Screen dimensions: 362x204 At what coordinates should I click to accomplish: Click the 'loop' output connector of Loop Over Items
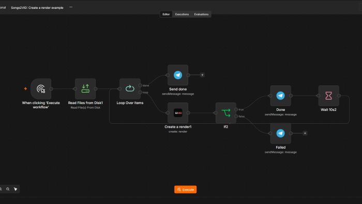pos(140,92)
